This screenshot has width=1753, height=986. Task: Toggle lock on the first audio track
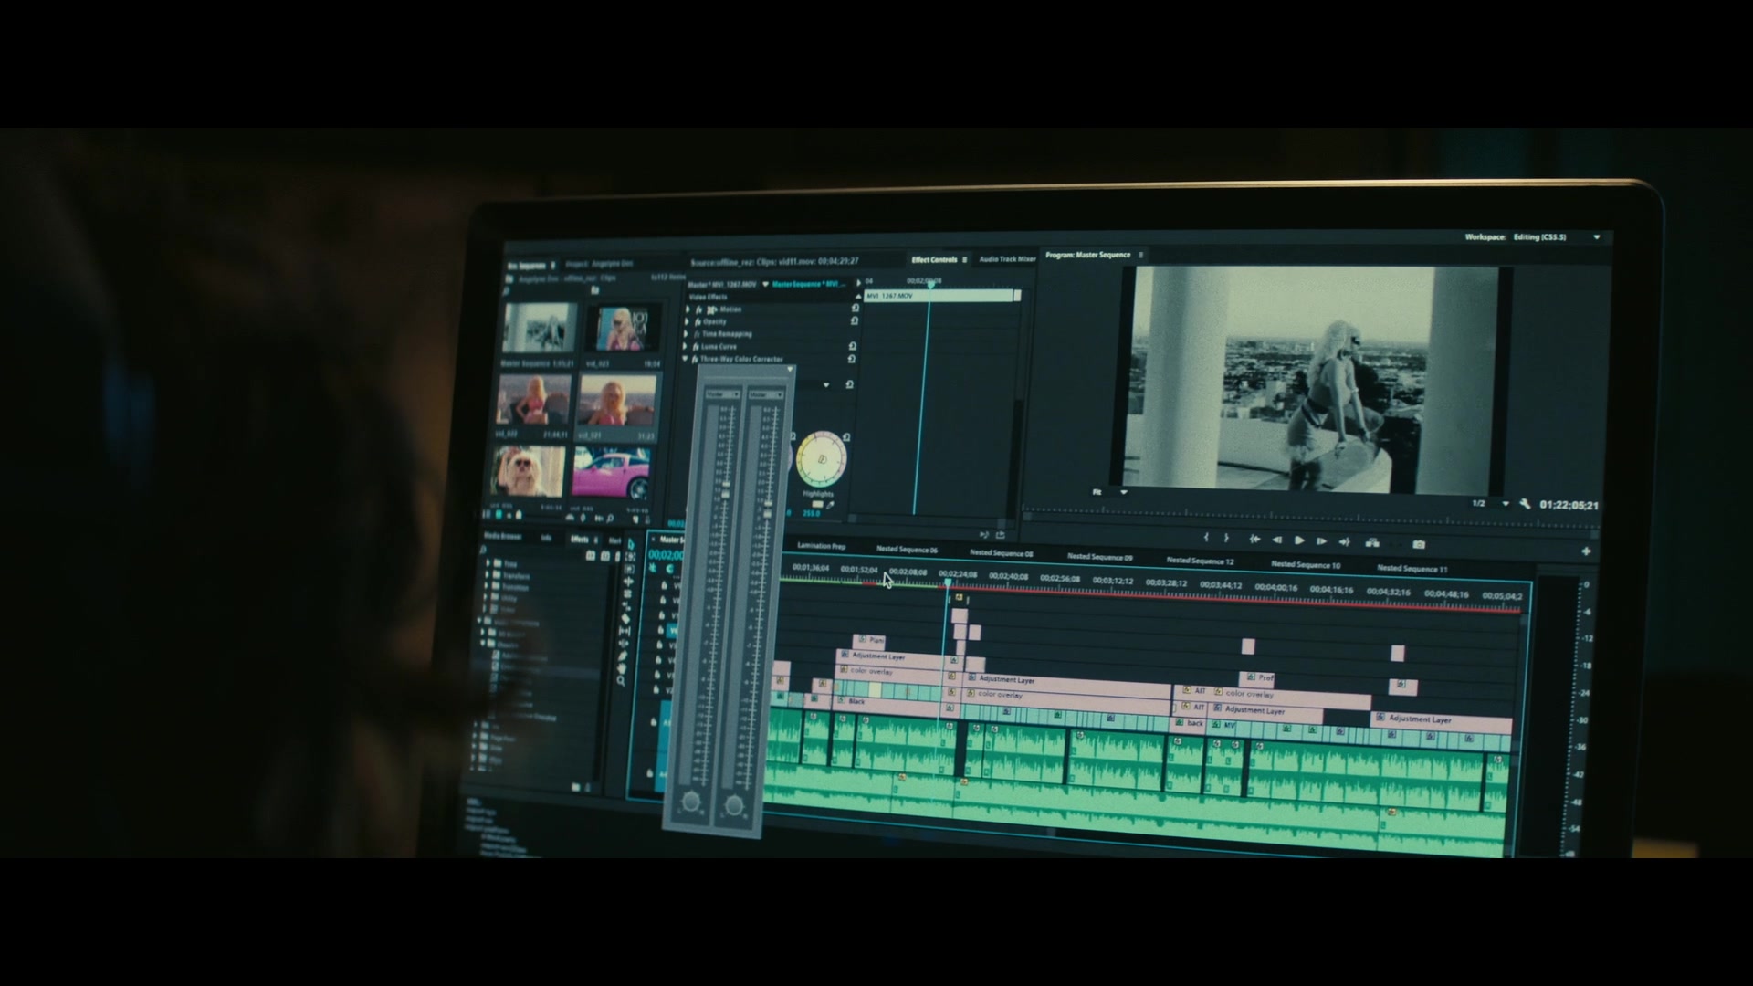point(654,721)
